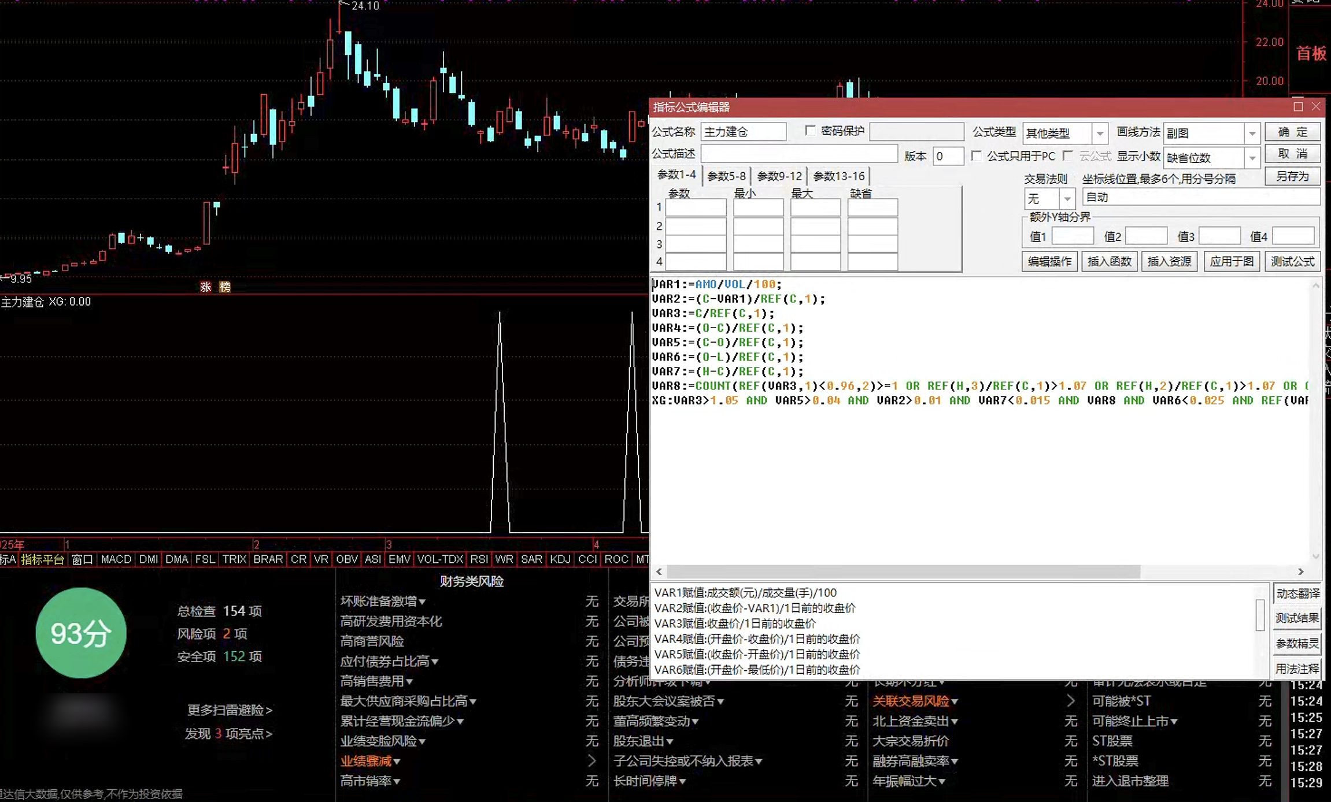This screenshot has height=802, width=1331.
Task: Expand 高销售费用 risk item
Action: [376, 681]
